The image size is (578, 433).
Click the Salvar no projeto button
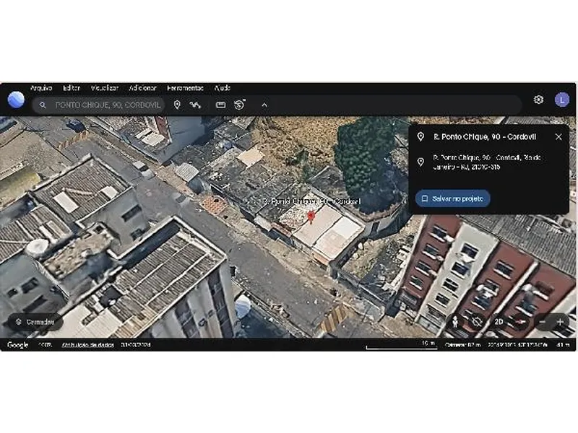[454, 198]
